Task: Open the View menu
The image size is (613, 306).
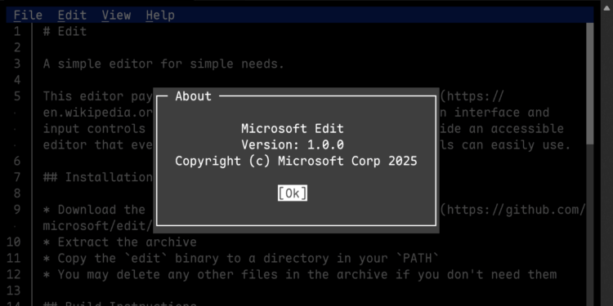Action: tap(116, 16)
